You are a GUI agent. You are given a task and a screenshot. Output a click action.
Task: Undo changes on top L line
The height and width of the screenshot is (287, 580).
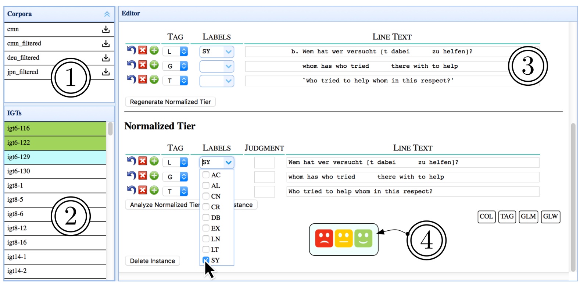[x=132, y=50]
